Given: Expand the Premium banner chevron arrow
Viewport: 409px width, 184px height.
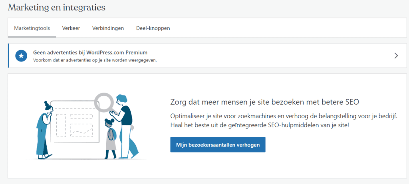Looking at the screenshot, I should click(x=396, y=55).
